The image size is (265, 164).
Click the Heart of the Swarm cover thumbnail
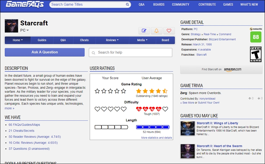(188, 151)
